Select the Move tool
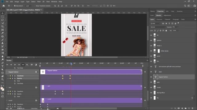 coord(2,13)
